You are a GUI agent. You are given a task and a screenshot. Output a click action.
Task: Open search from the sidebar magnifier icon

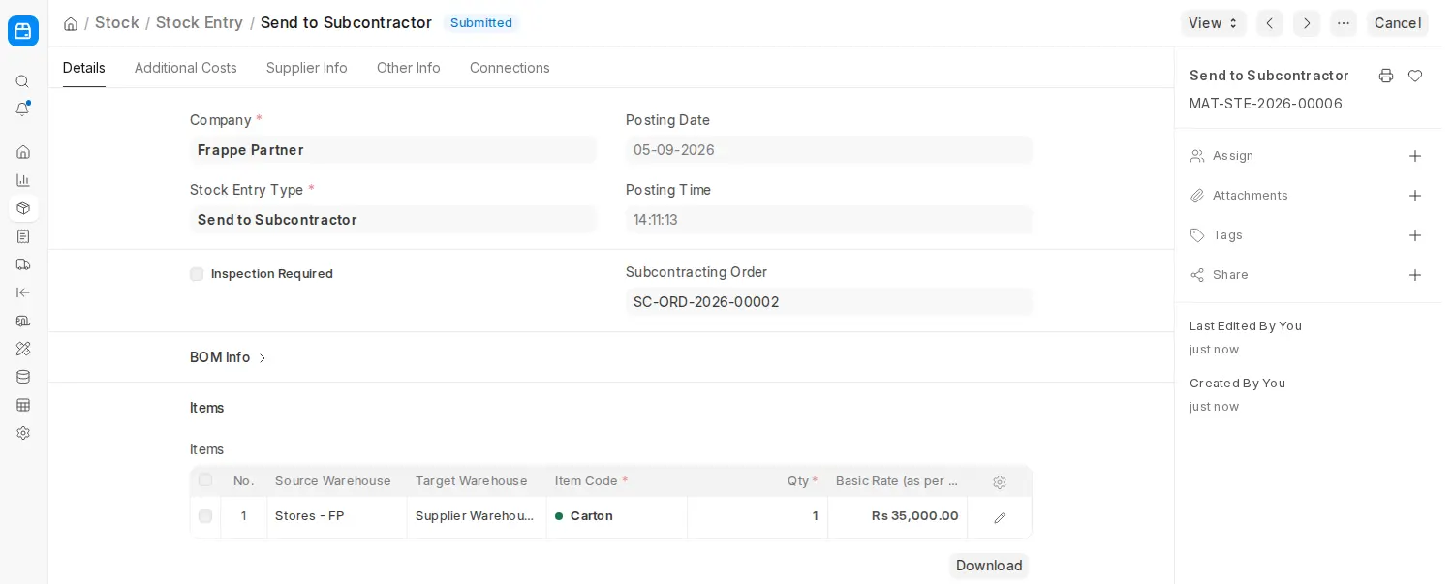click(x=23, y=81)
